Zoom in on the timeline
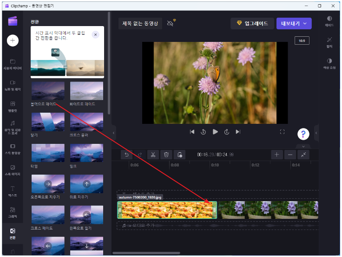Viewport: 342px width, 257px height. pos(277,155)
